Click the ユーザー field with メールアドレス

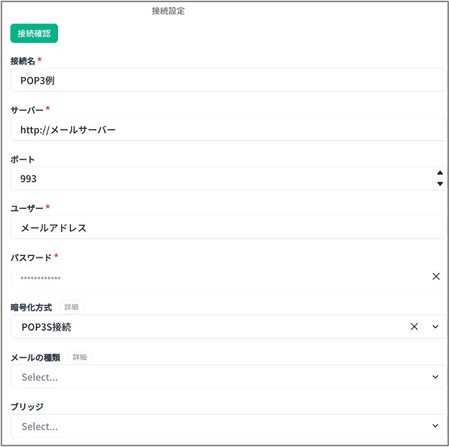[x=221, y=228]
